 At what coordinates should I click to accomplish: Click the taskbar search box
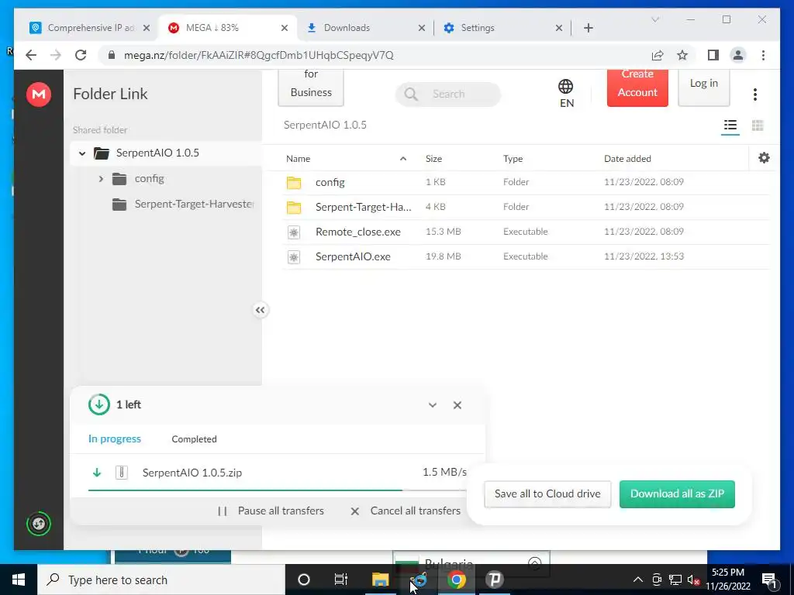click(161, 580)
